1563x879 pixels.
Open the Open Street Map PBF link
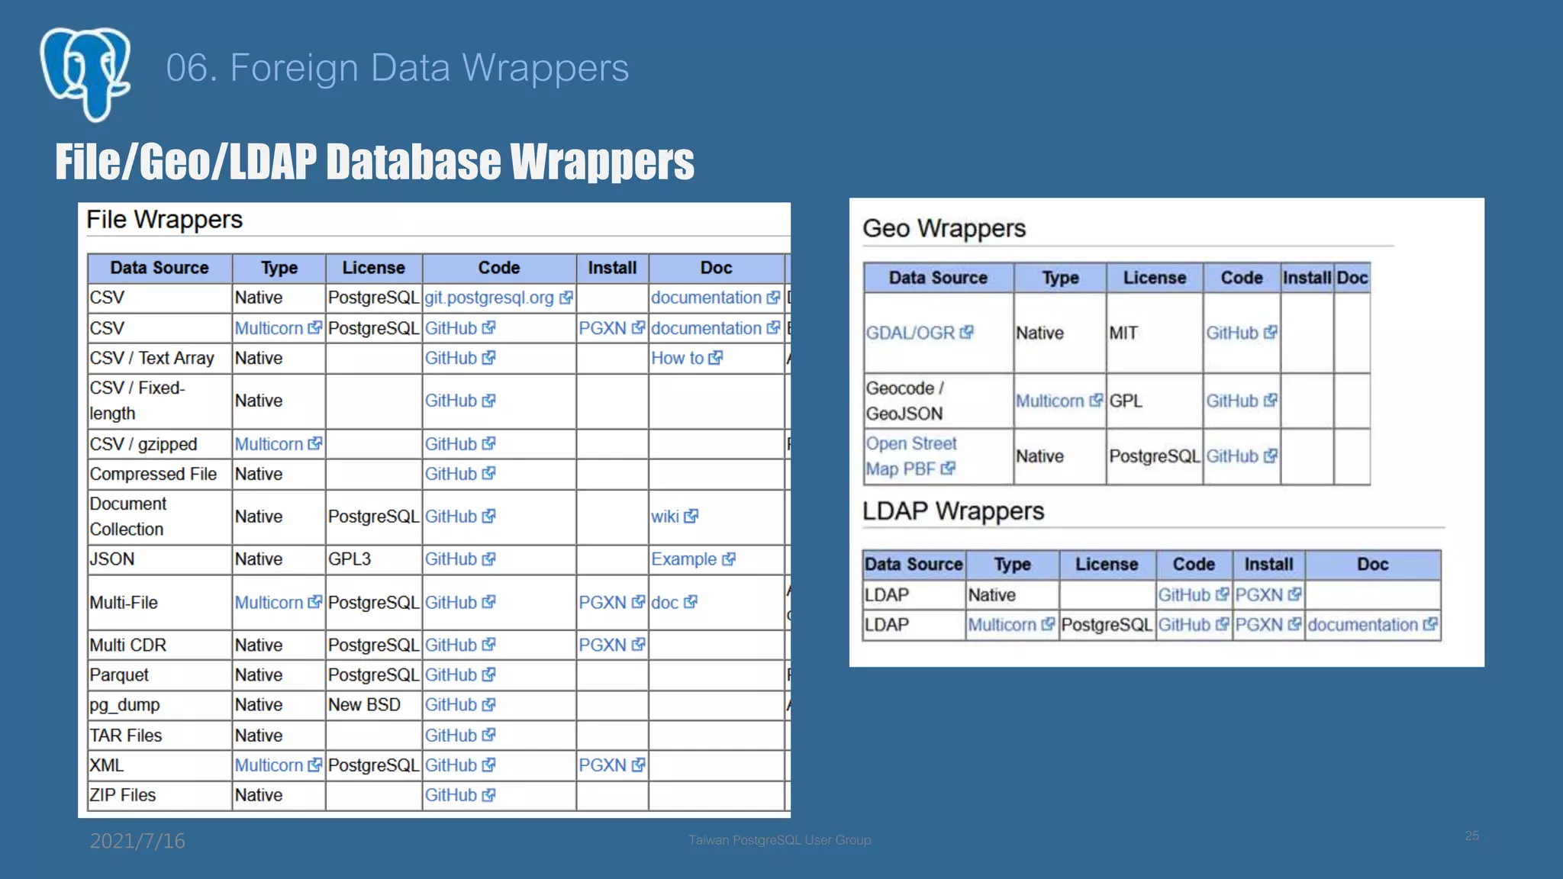[x=910, y=456]
